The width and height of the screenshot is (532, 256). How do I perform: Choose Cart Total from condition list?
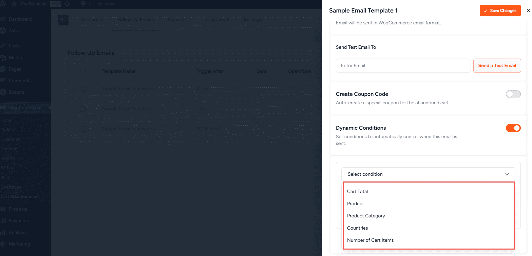coord(357,191)
